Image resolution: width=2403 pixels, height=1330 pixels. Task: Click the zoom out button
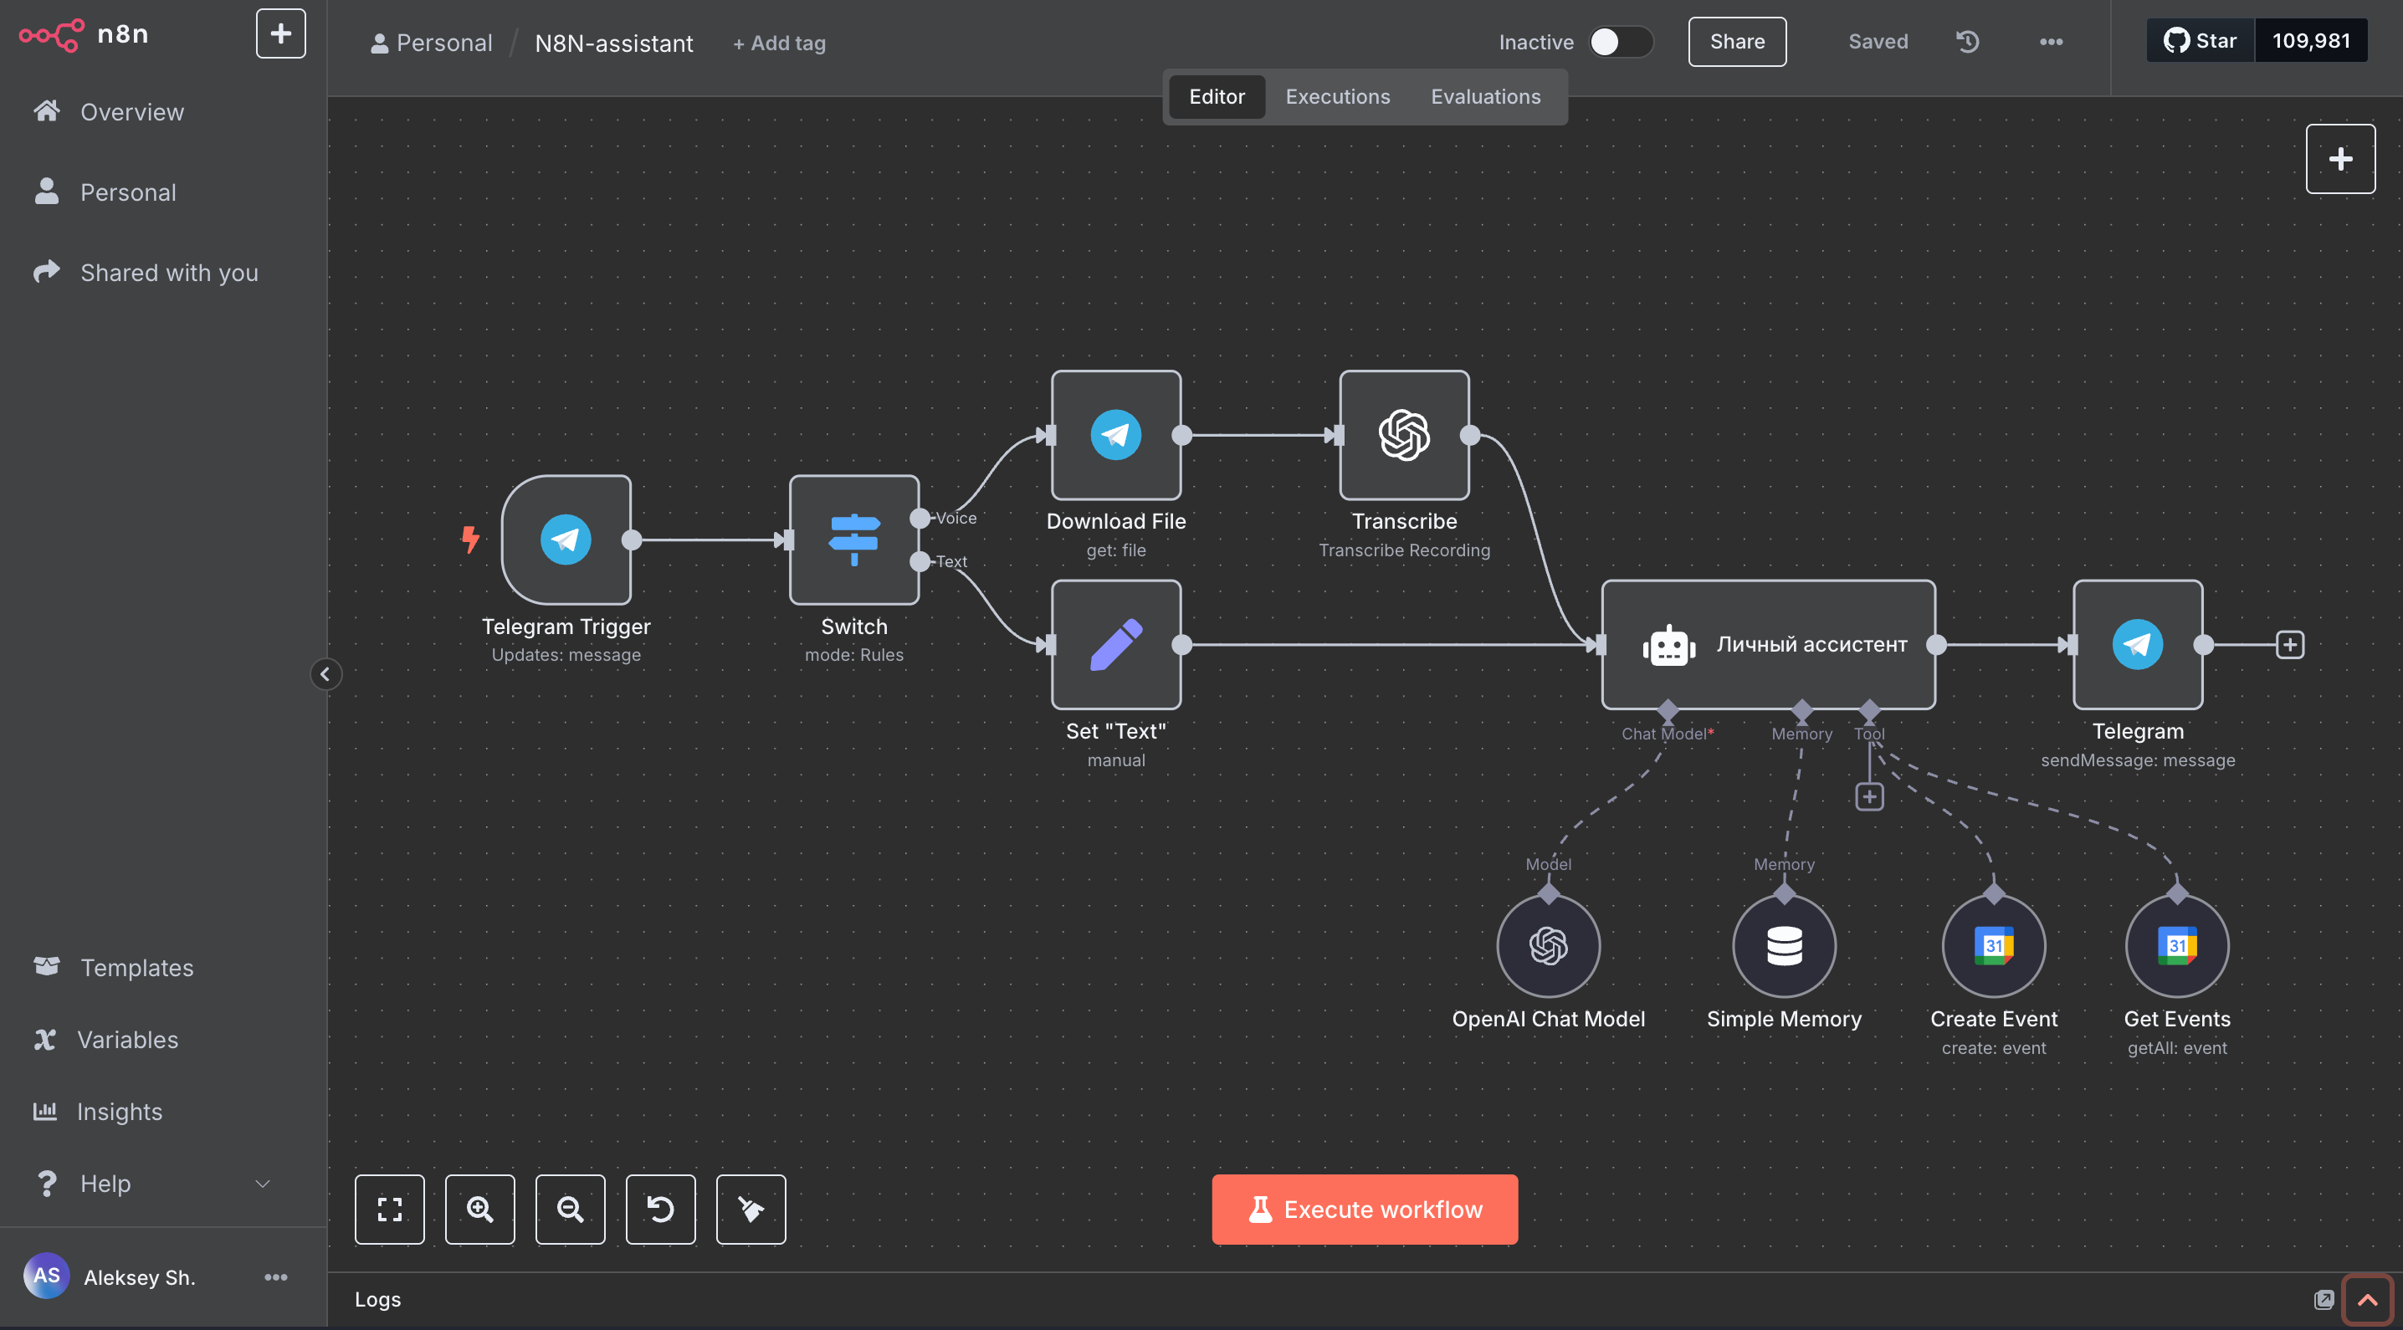coord(570,1209)
